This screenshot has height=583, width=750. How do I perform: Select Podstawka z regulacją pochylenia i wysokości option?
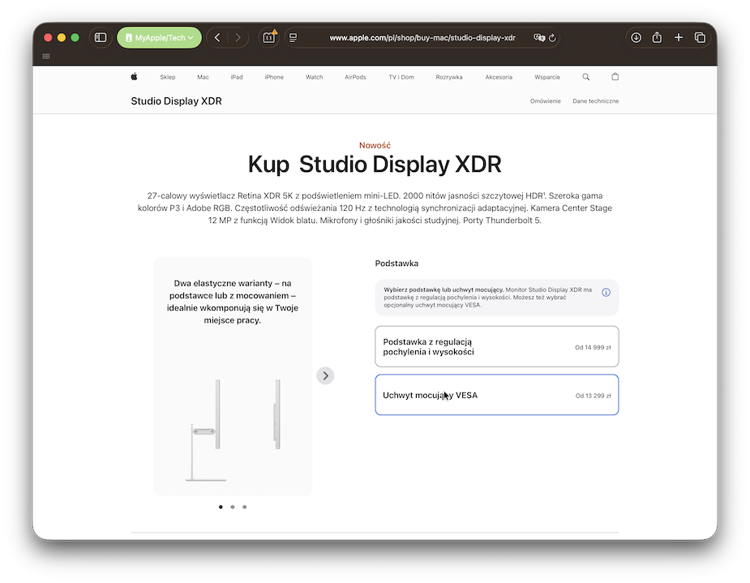pos(496,347)
